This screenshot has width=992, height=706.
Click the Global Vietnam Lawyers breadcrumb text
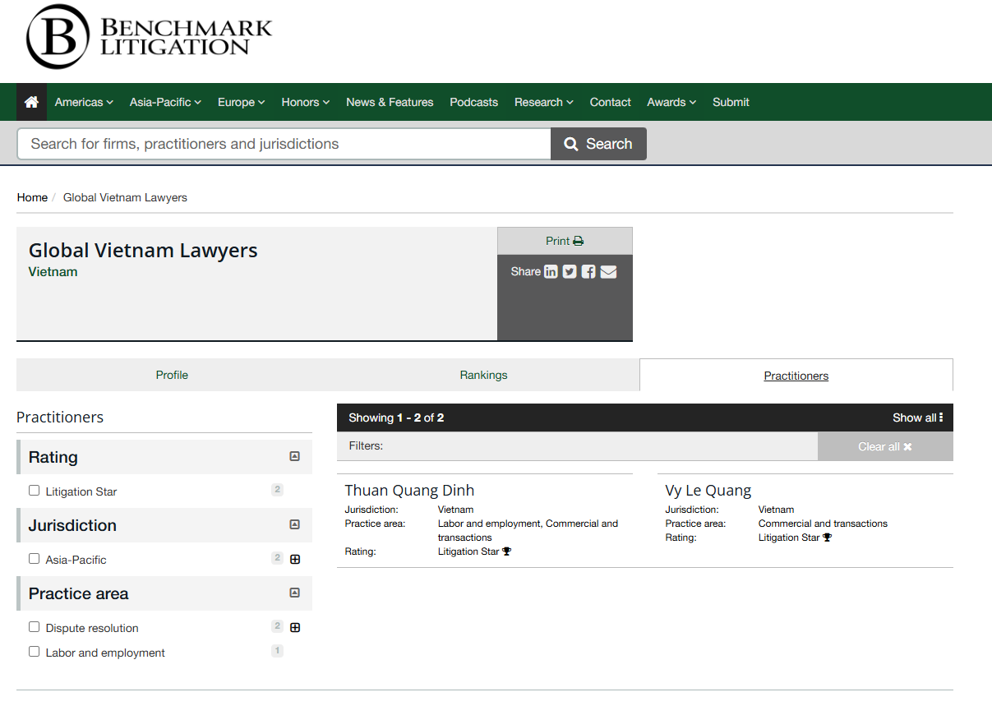125,197
